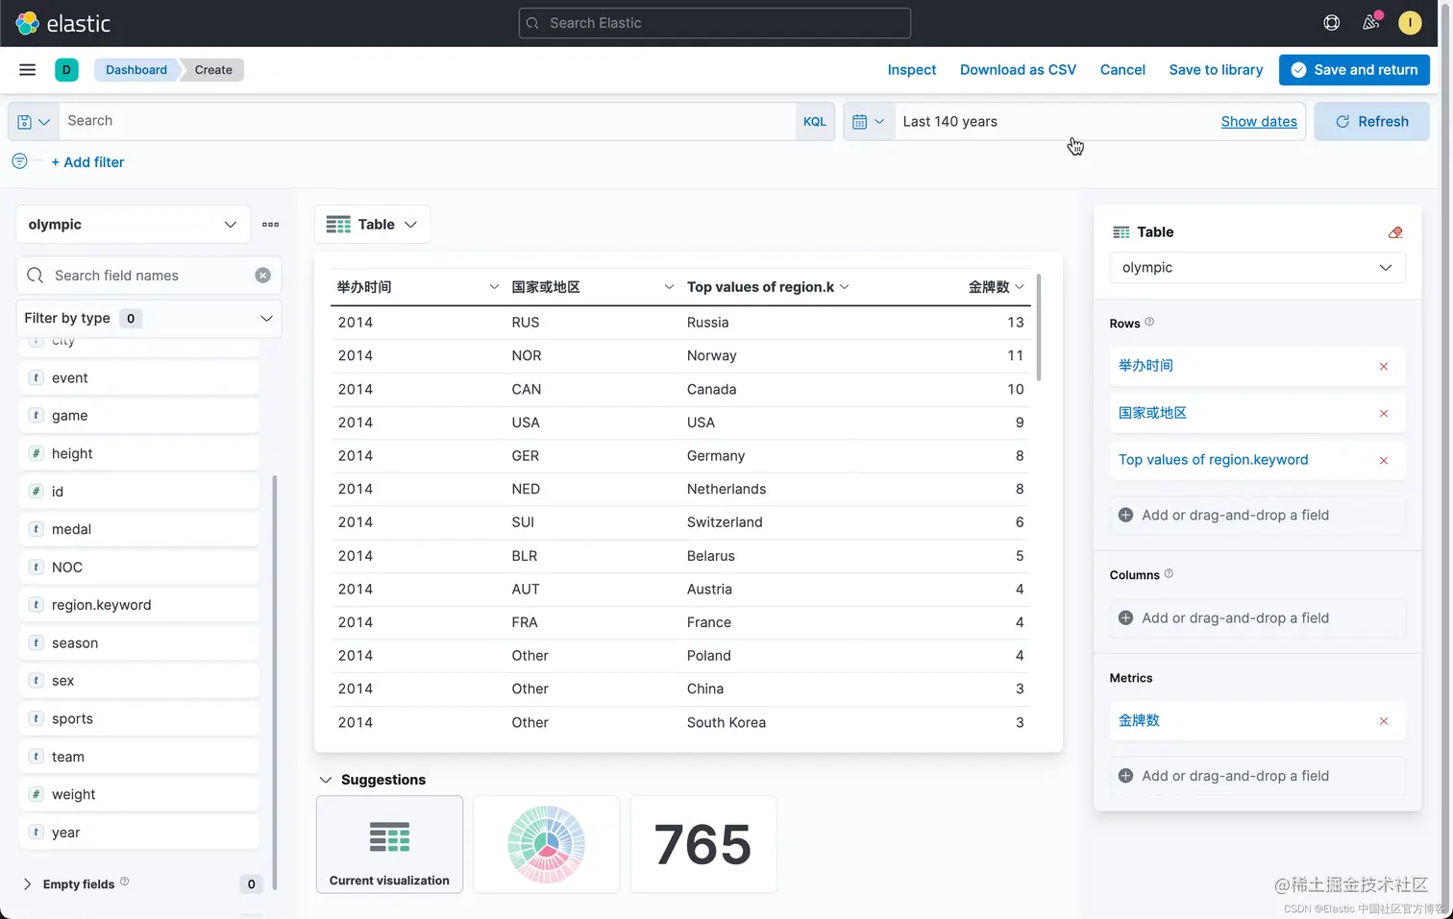Image resolution: width=1453 pixels, height=919 pixels.
Task: Add a field to Metrics
Action: 1257,776
